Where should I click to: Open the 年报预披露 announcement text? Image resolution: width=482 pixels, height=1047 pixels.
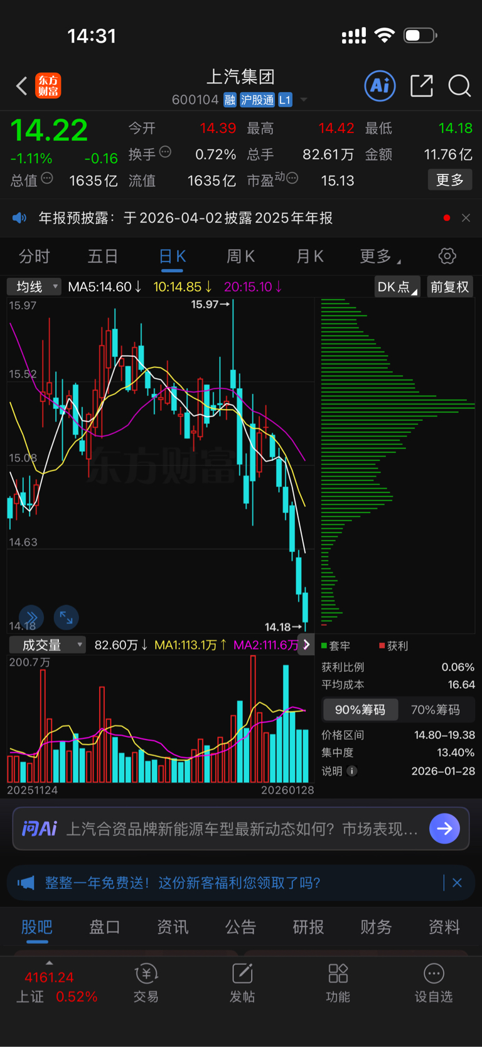tap(186, 218)
